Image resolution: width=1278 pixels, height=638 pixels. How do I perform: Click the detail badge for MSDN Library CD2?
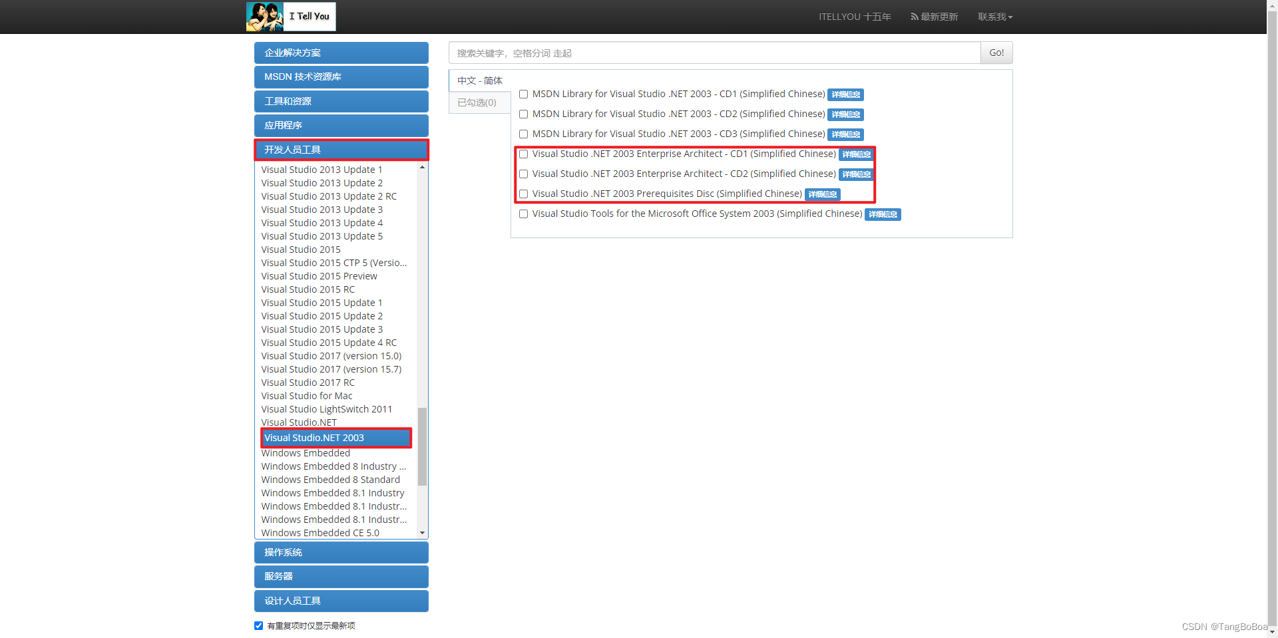coord(845,114)
